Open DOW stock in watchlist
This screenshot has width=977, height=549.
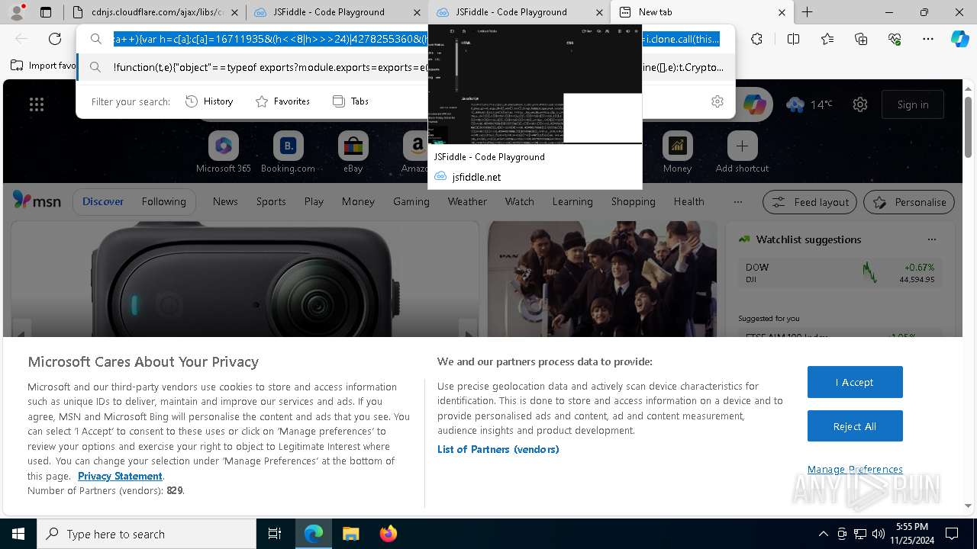pyautogui.click(x=840, y=273)
